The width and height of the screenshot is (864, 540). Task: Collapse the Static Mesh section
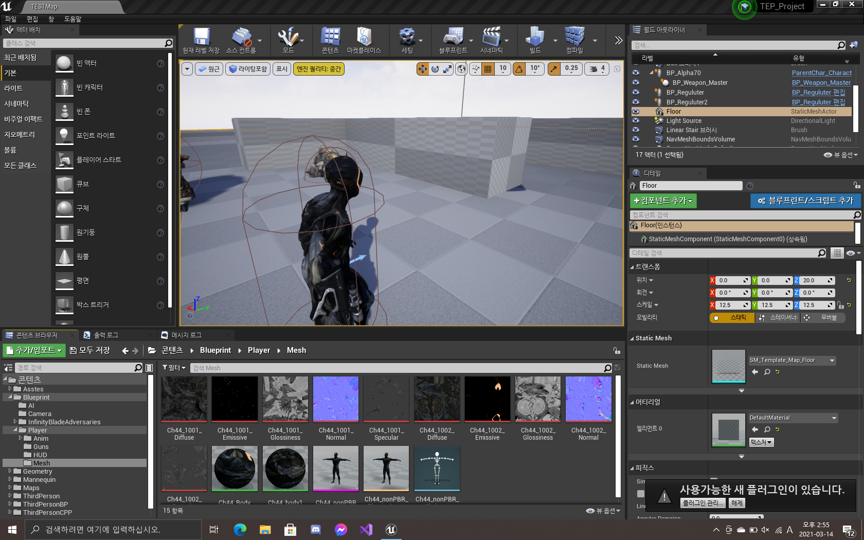tap(632, 338)
